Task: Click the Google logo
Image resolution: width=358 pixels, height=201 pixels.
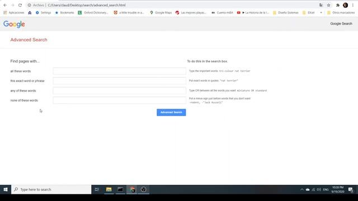Action: coord(14,24)
